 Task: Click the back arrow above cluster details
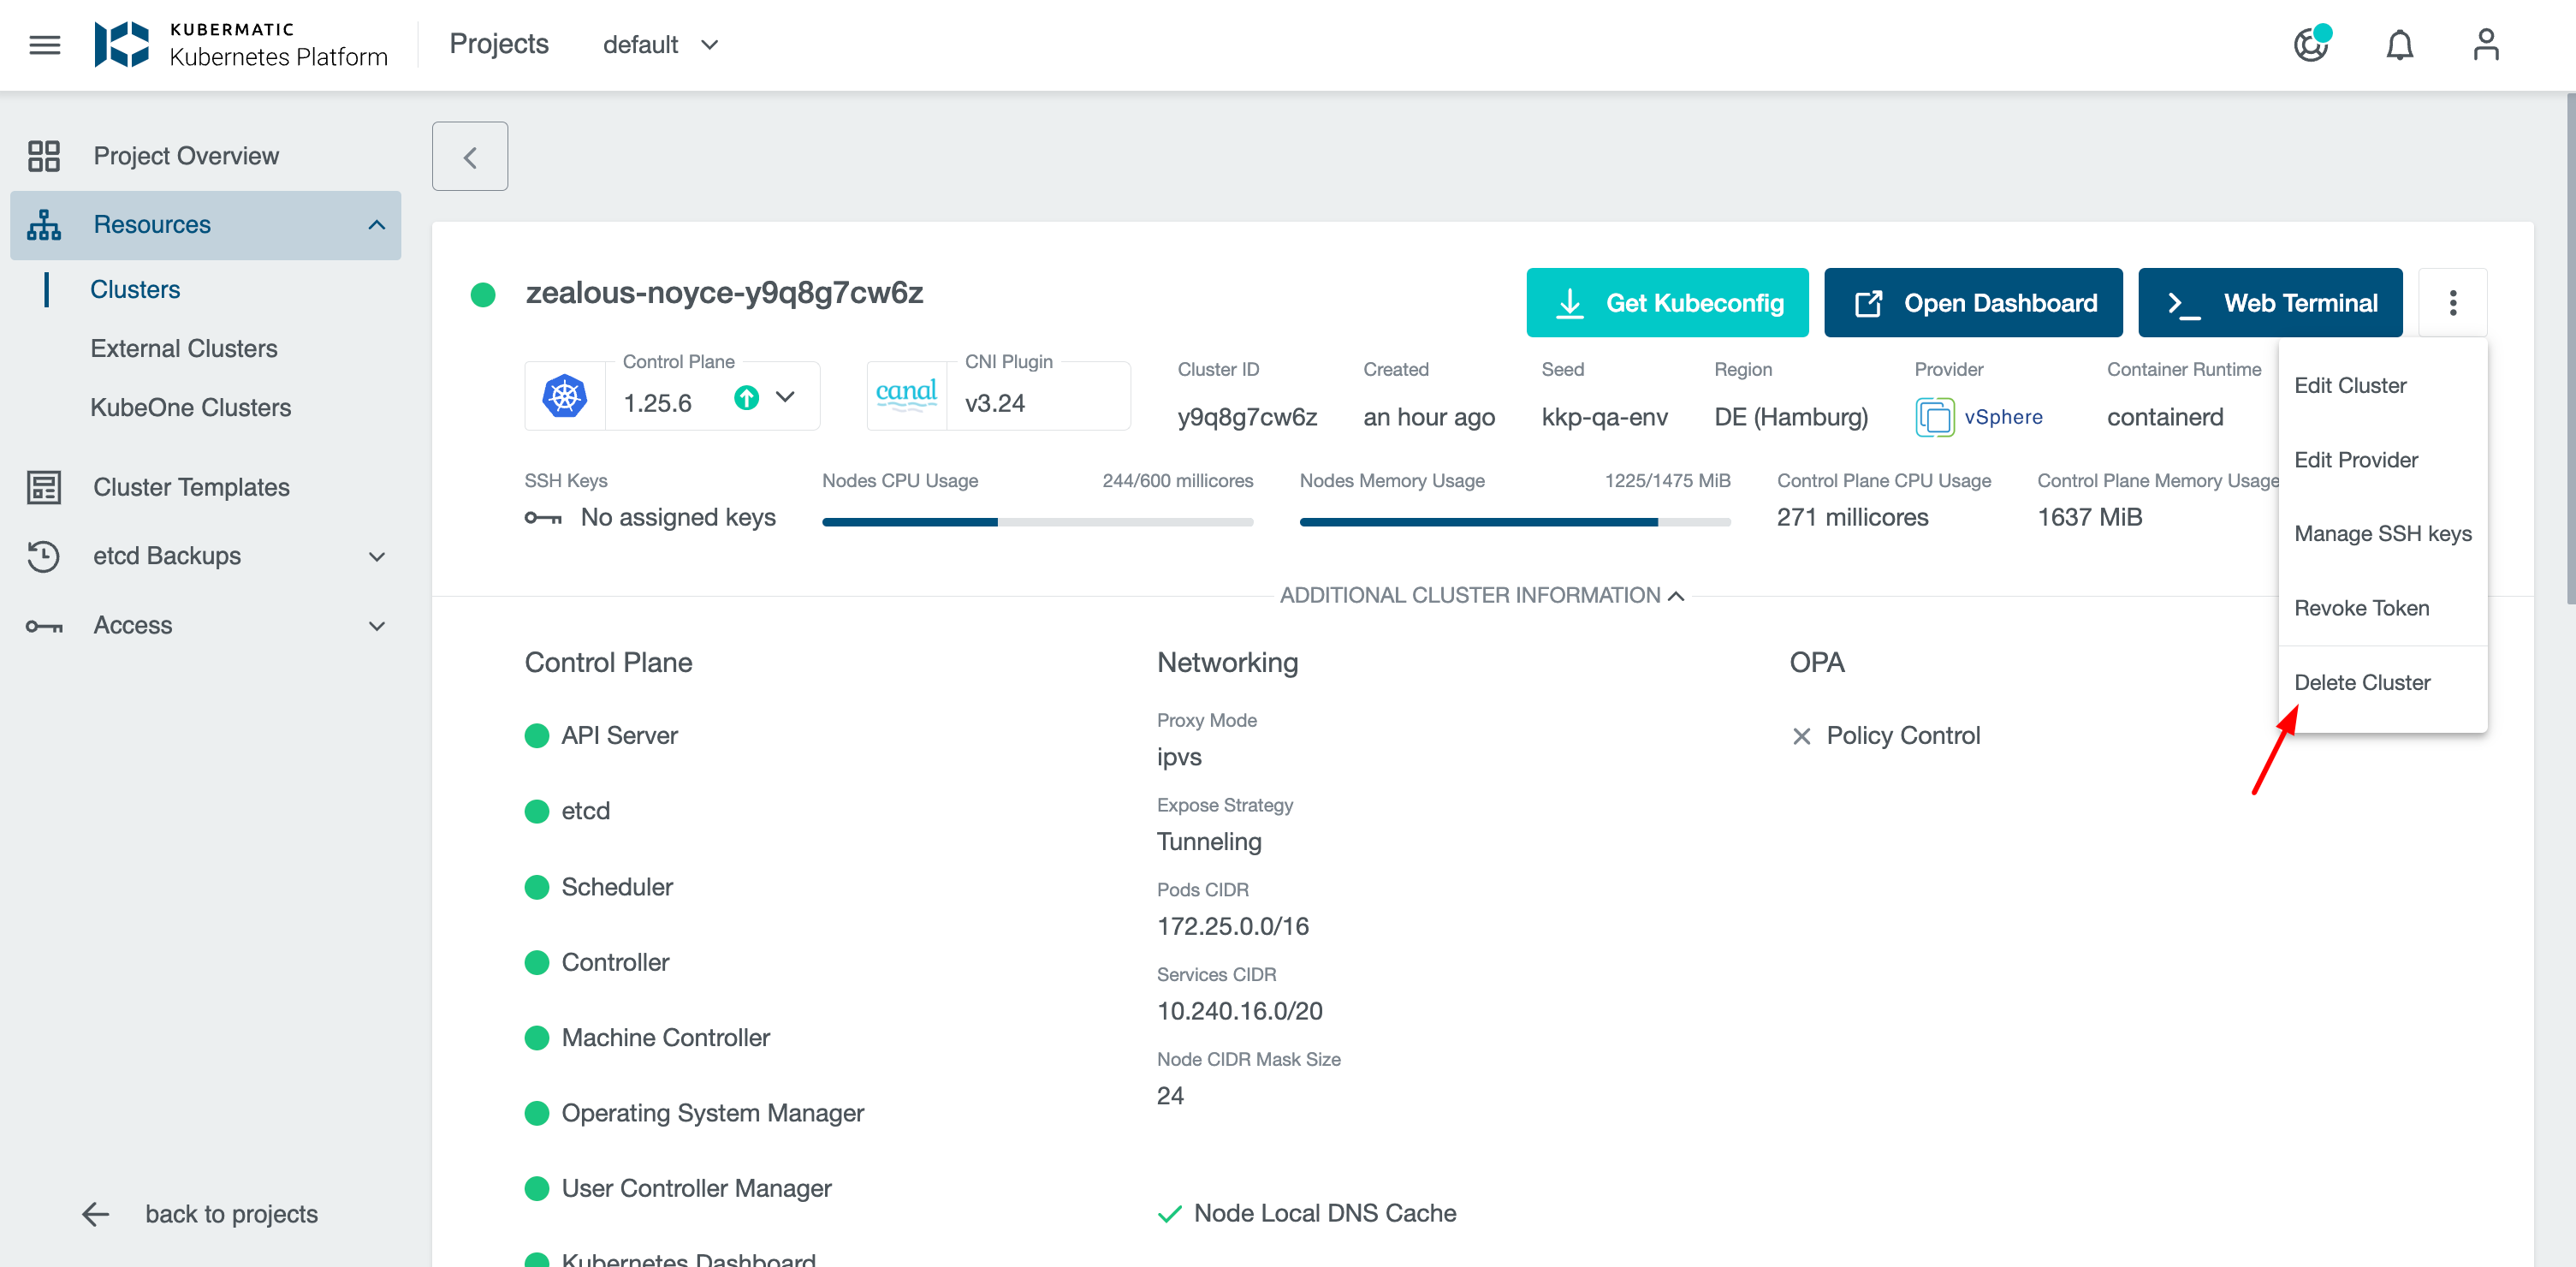click(469, 156)
